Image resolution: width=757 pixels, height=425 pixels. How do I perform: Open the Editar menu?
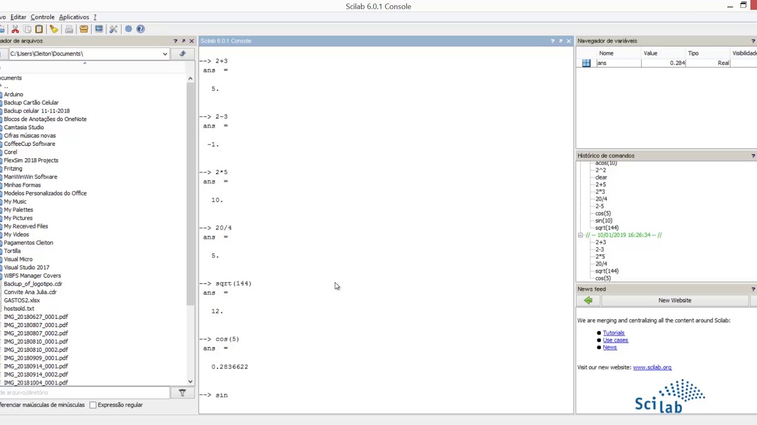18,17
